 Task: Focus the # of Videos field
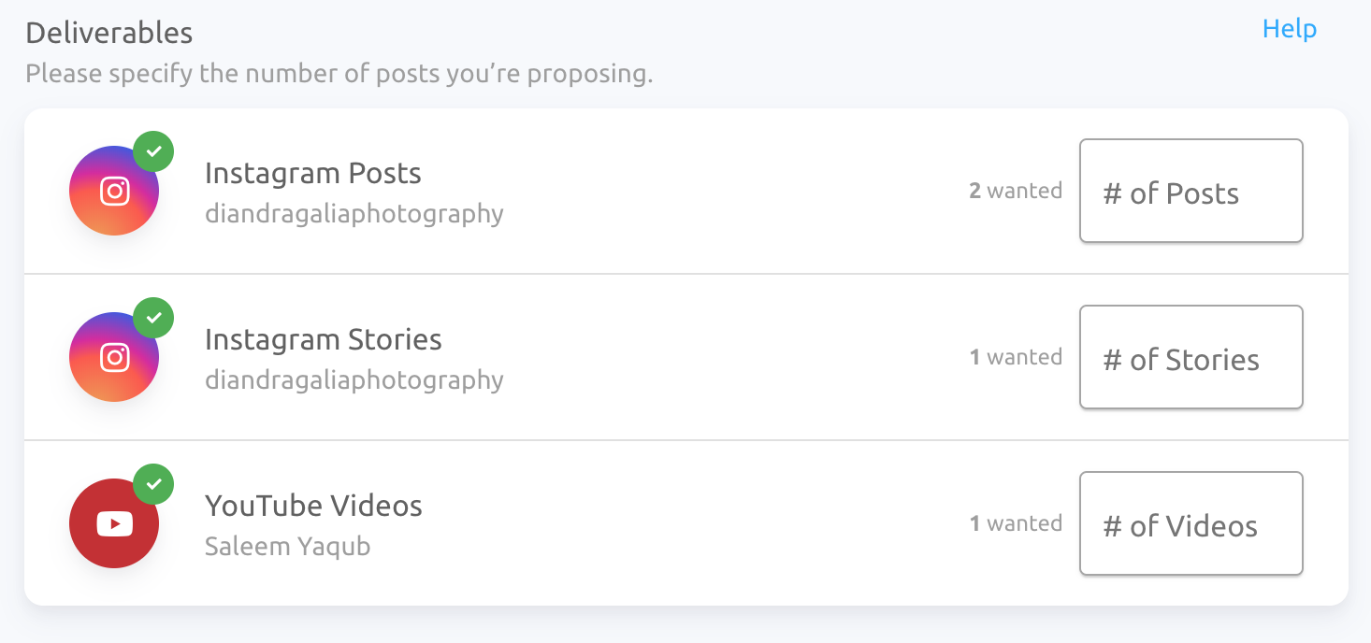(1191, 523)
